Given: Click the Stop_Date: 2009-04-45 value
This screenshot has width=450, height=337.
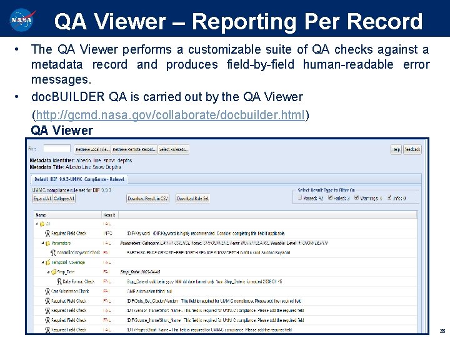Looking at the screenshot, I should coord(140,272).
